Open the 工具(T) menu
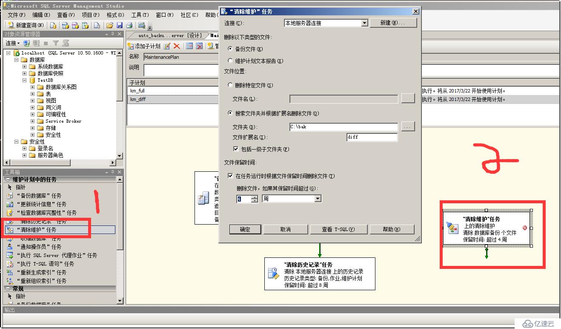Viewport: 561px width, 329px height. coord(140,15)
